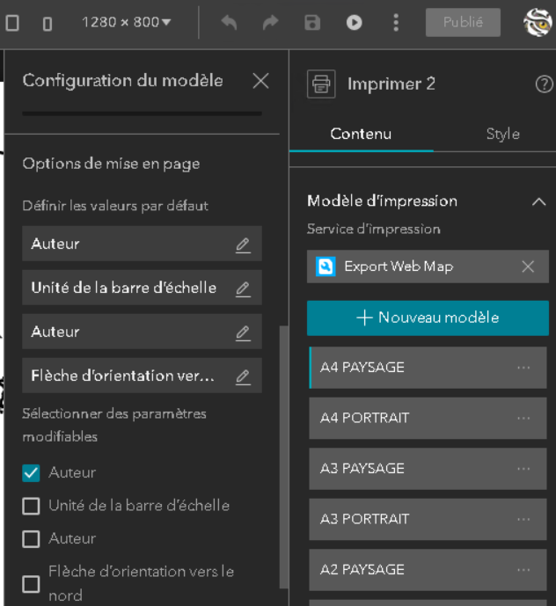The width and height of the screenshot is (556, 606).
Task: Uncheck the first Auteur modifiable checkbox
Action: click(31, 473)
